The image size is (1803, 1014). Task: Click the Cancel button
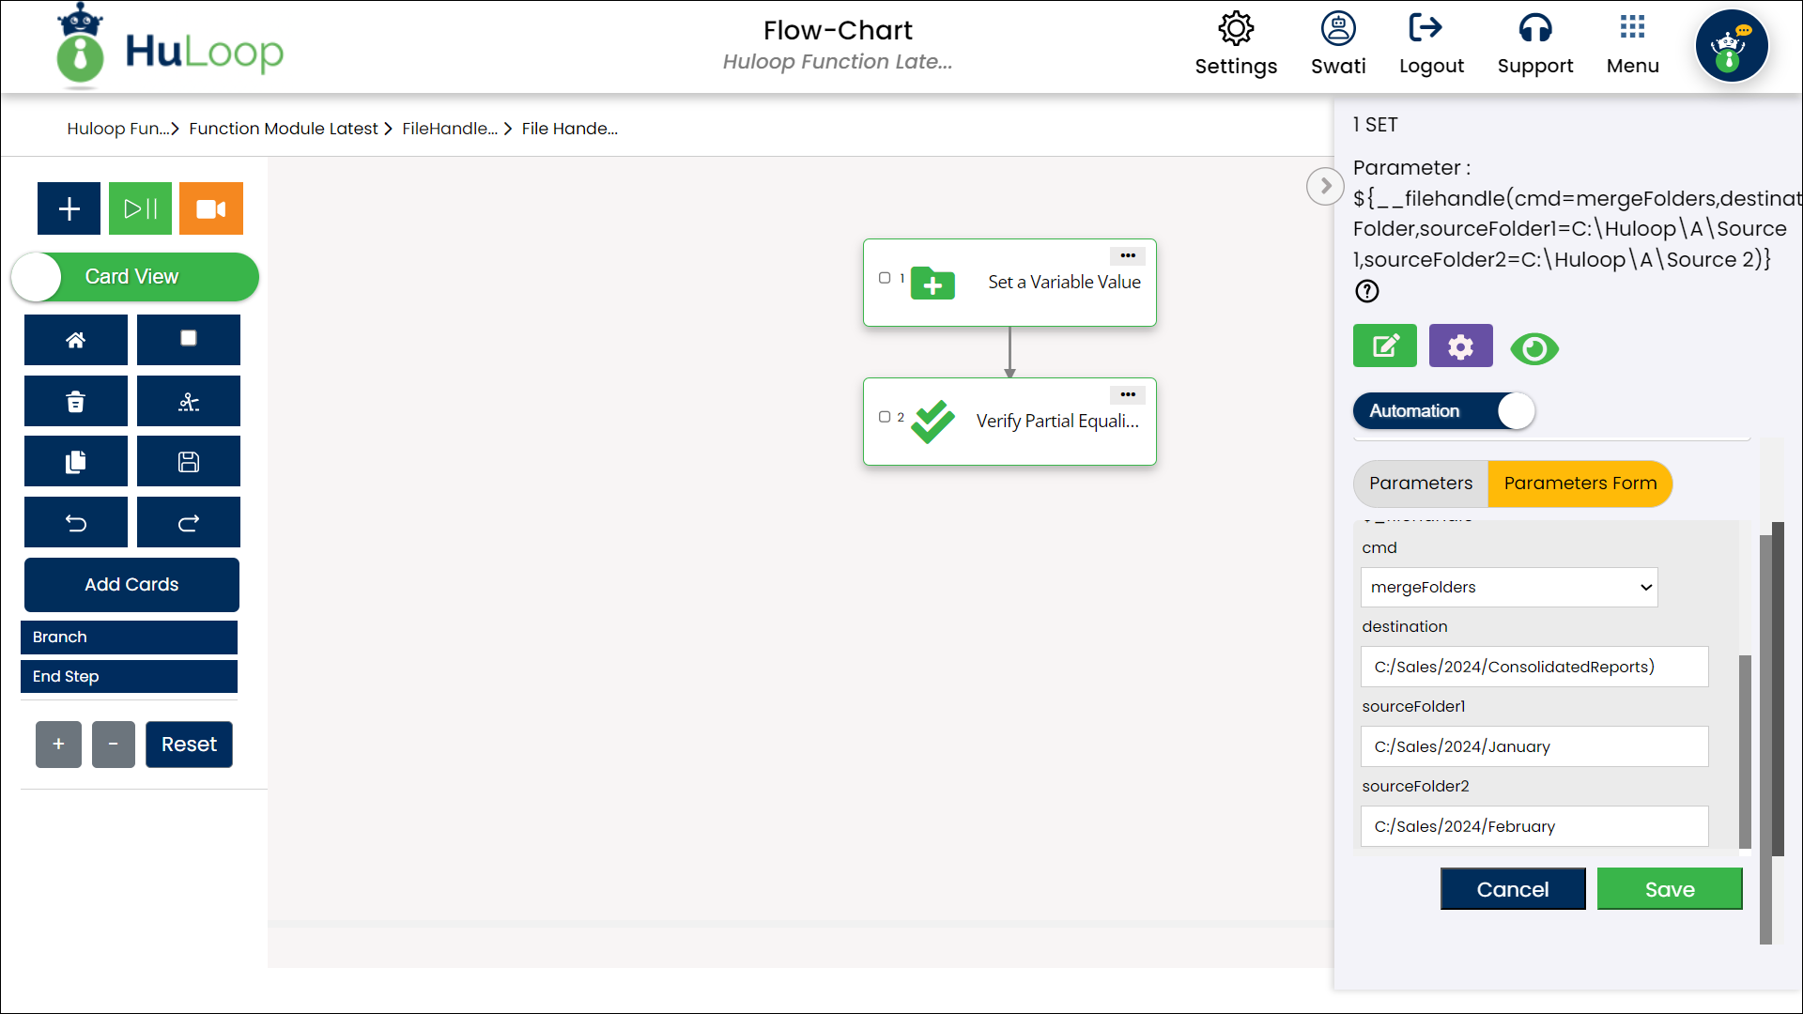(x=1513, y=889)
